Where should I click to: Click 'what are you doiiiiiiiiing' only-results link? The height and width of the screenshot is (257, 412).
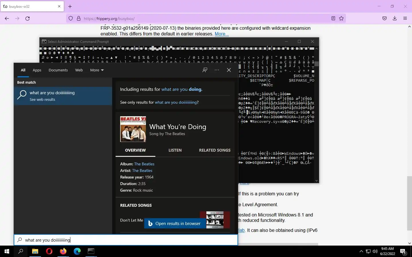(x=176, y=102)
